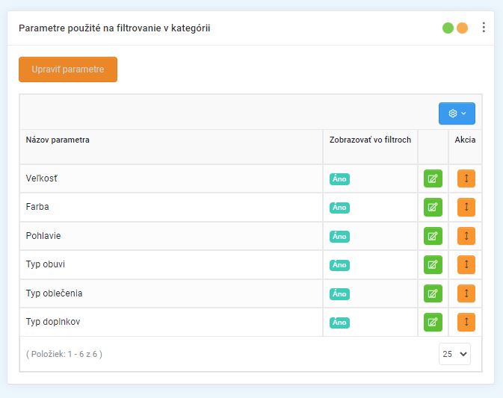Click the edit icon for Veľkosť row
503x398 pixels.
coord(433,178)
